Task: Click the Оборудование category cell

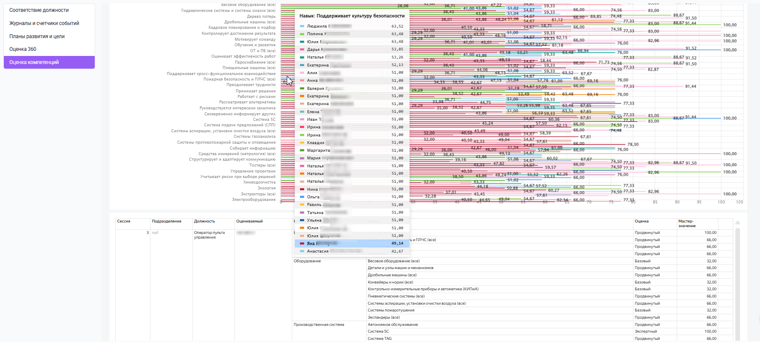Action: point(307,261)
